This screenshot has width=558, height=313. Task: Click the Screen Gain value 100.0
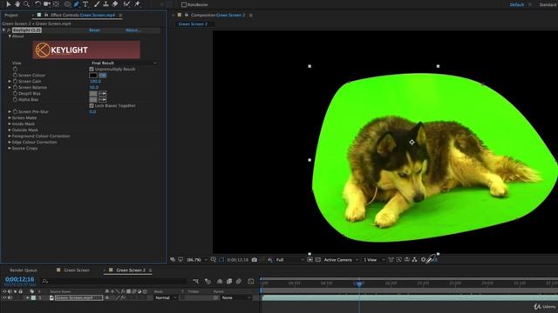tap(95, 81)
